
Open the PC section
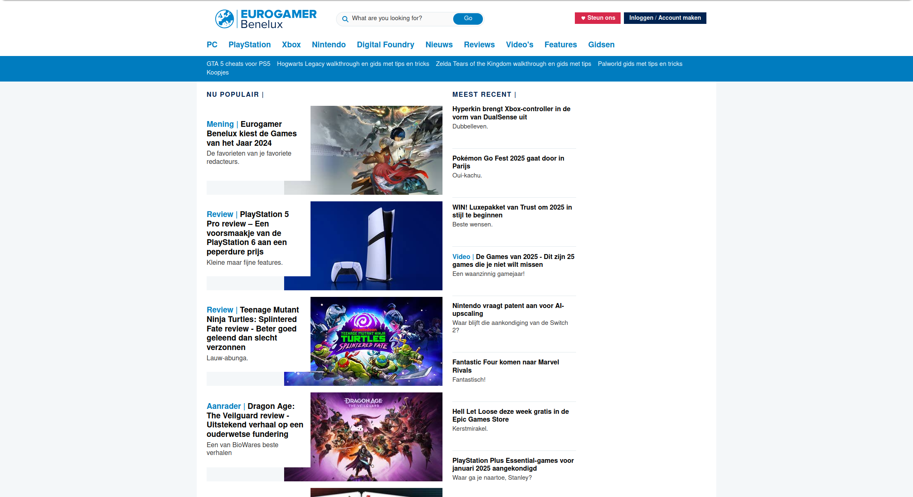(x=212, y=45)
